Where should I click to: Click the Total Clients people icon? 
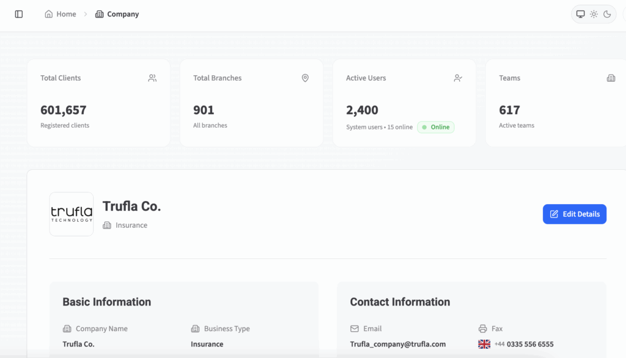click(152, 78)
